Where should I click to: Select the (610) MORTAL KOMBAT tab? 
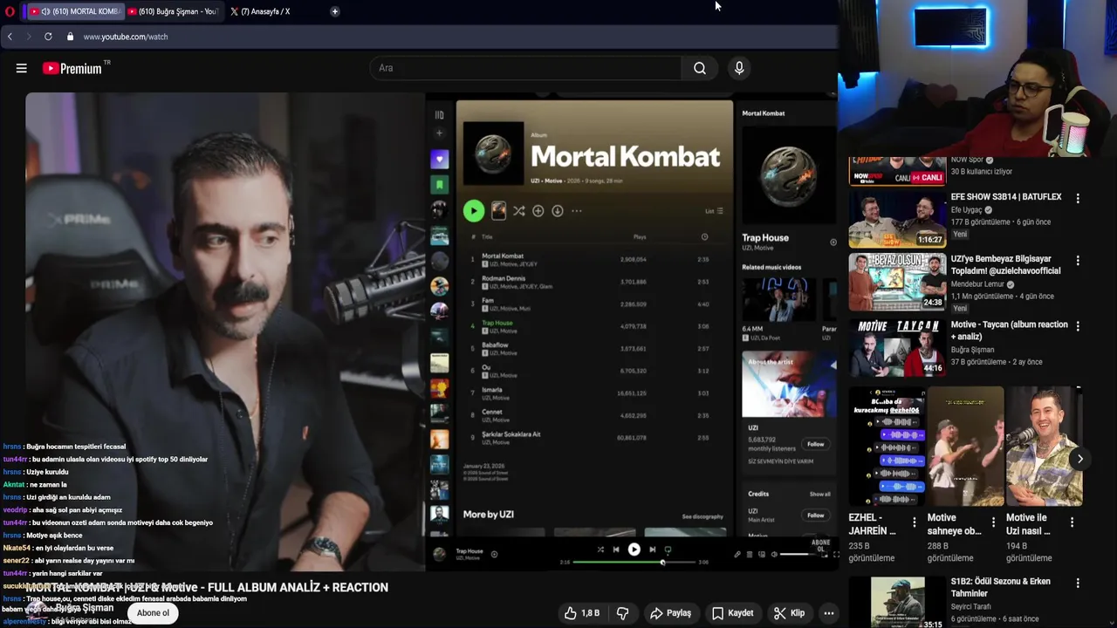(x=74, y=11)
